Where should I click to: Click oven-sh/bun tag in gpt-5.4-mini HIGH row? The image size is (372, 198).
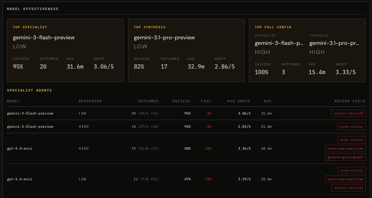click(352, 140)
